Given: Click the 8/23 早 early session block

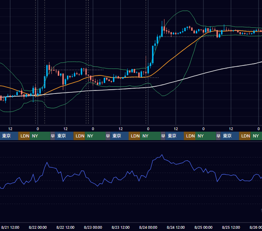Looking at the screenshot, I should [x=108, y=136].
